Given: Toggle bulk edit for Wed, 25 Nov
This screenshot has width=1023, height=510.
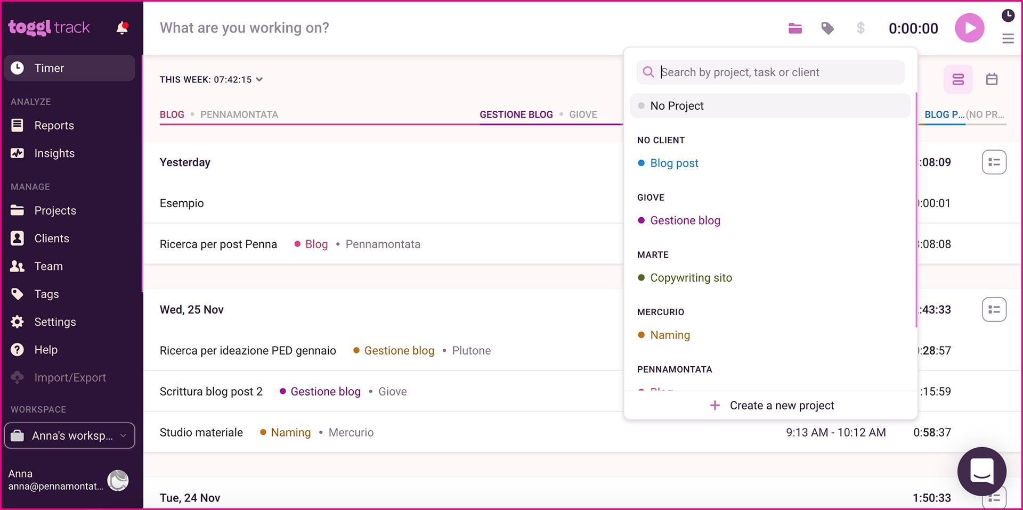Looking at the screenshot, I should pyautogui.click(x=994, y=310).
